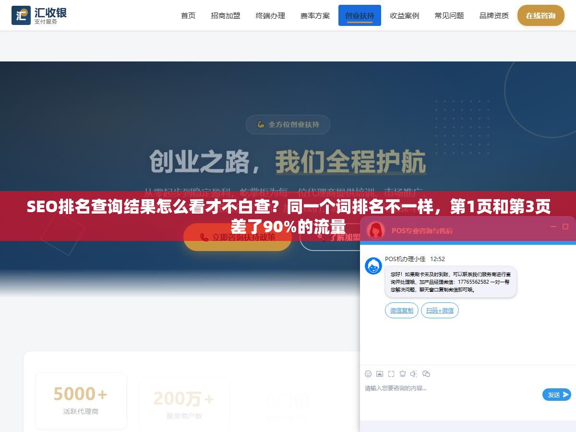
Task: Open the 招商加盟 navigation item
Action: point(226,15)
